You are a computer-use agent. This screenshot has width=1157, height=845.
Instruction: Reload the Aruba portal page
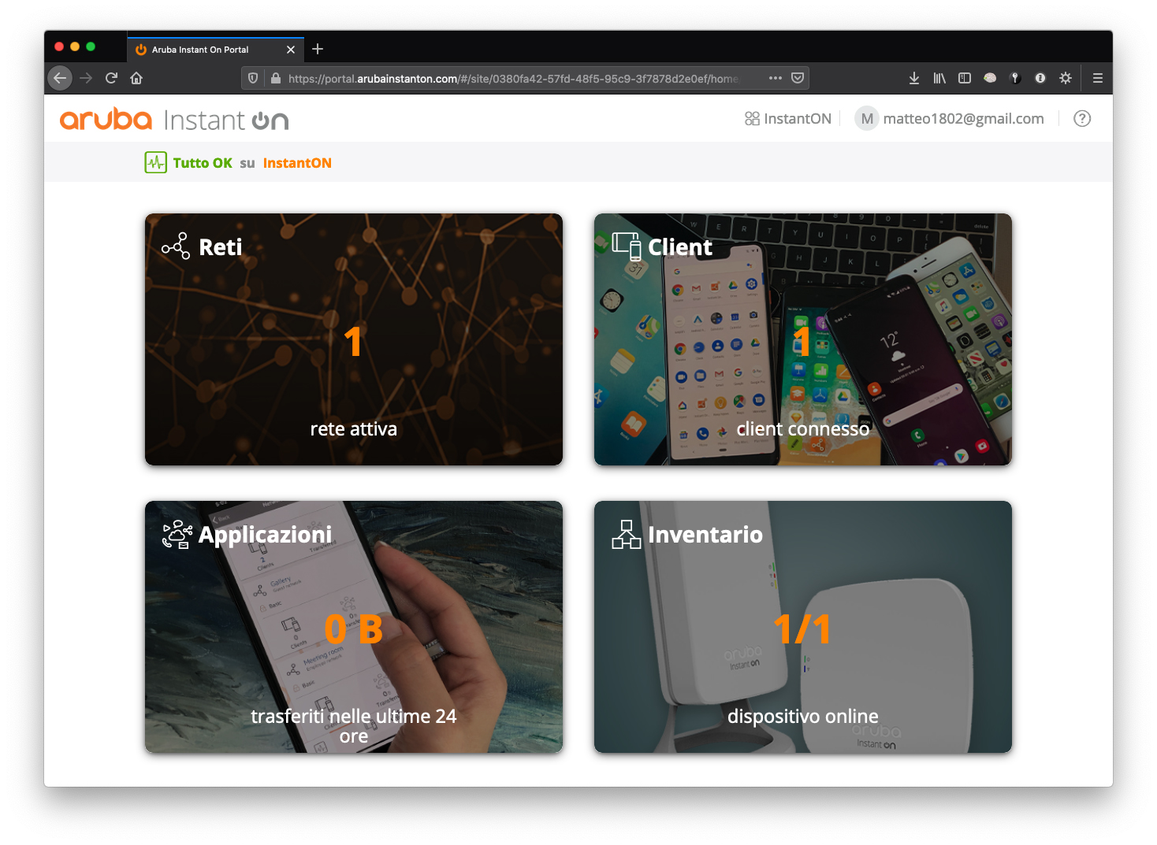click(111, 78)
